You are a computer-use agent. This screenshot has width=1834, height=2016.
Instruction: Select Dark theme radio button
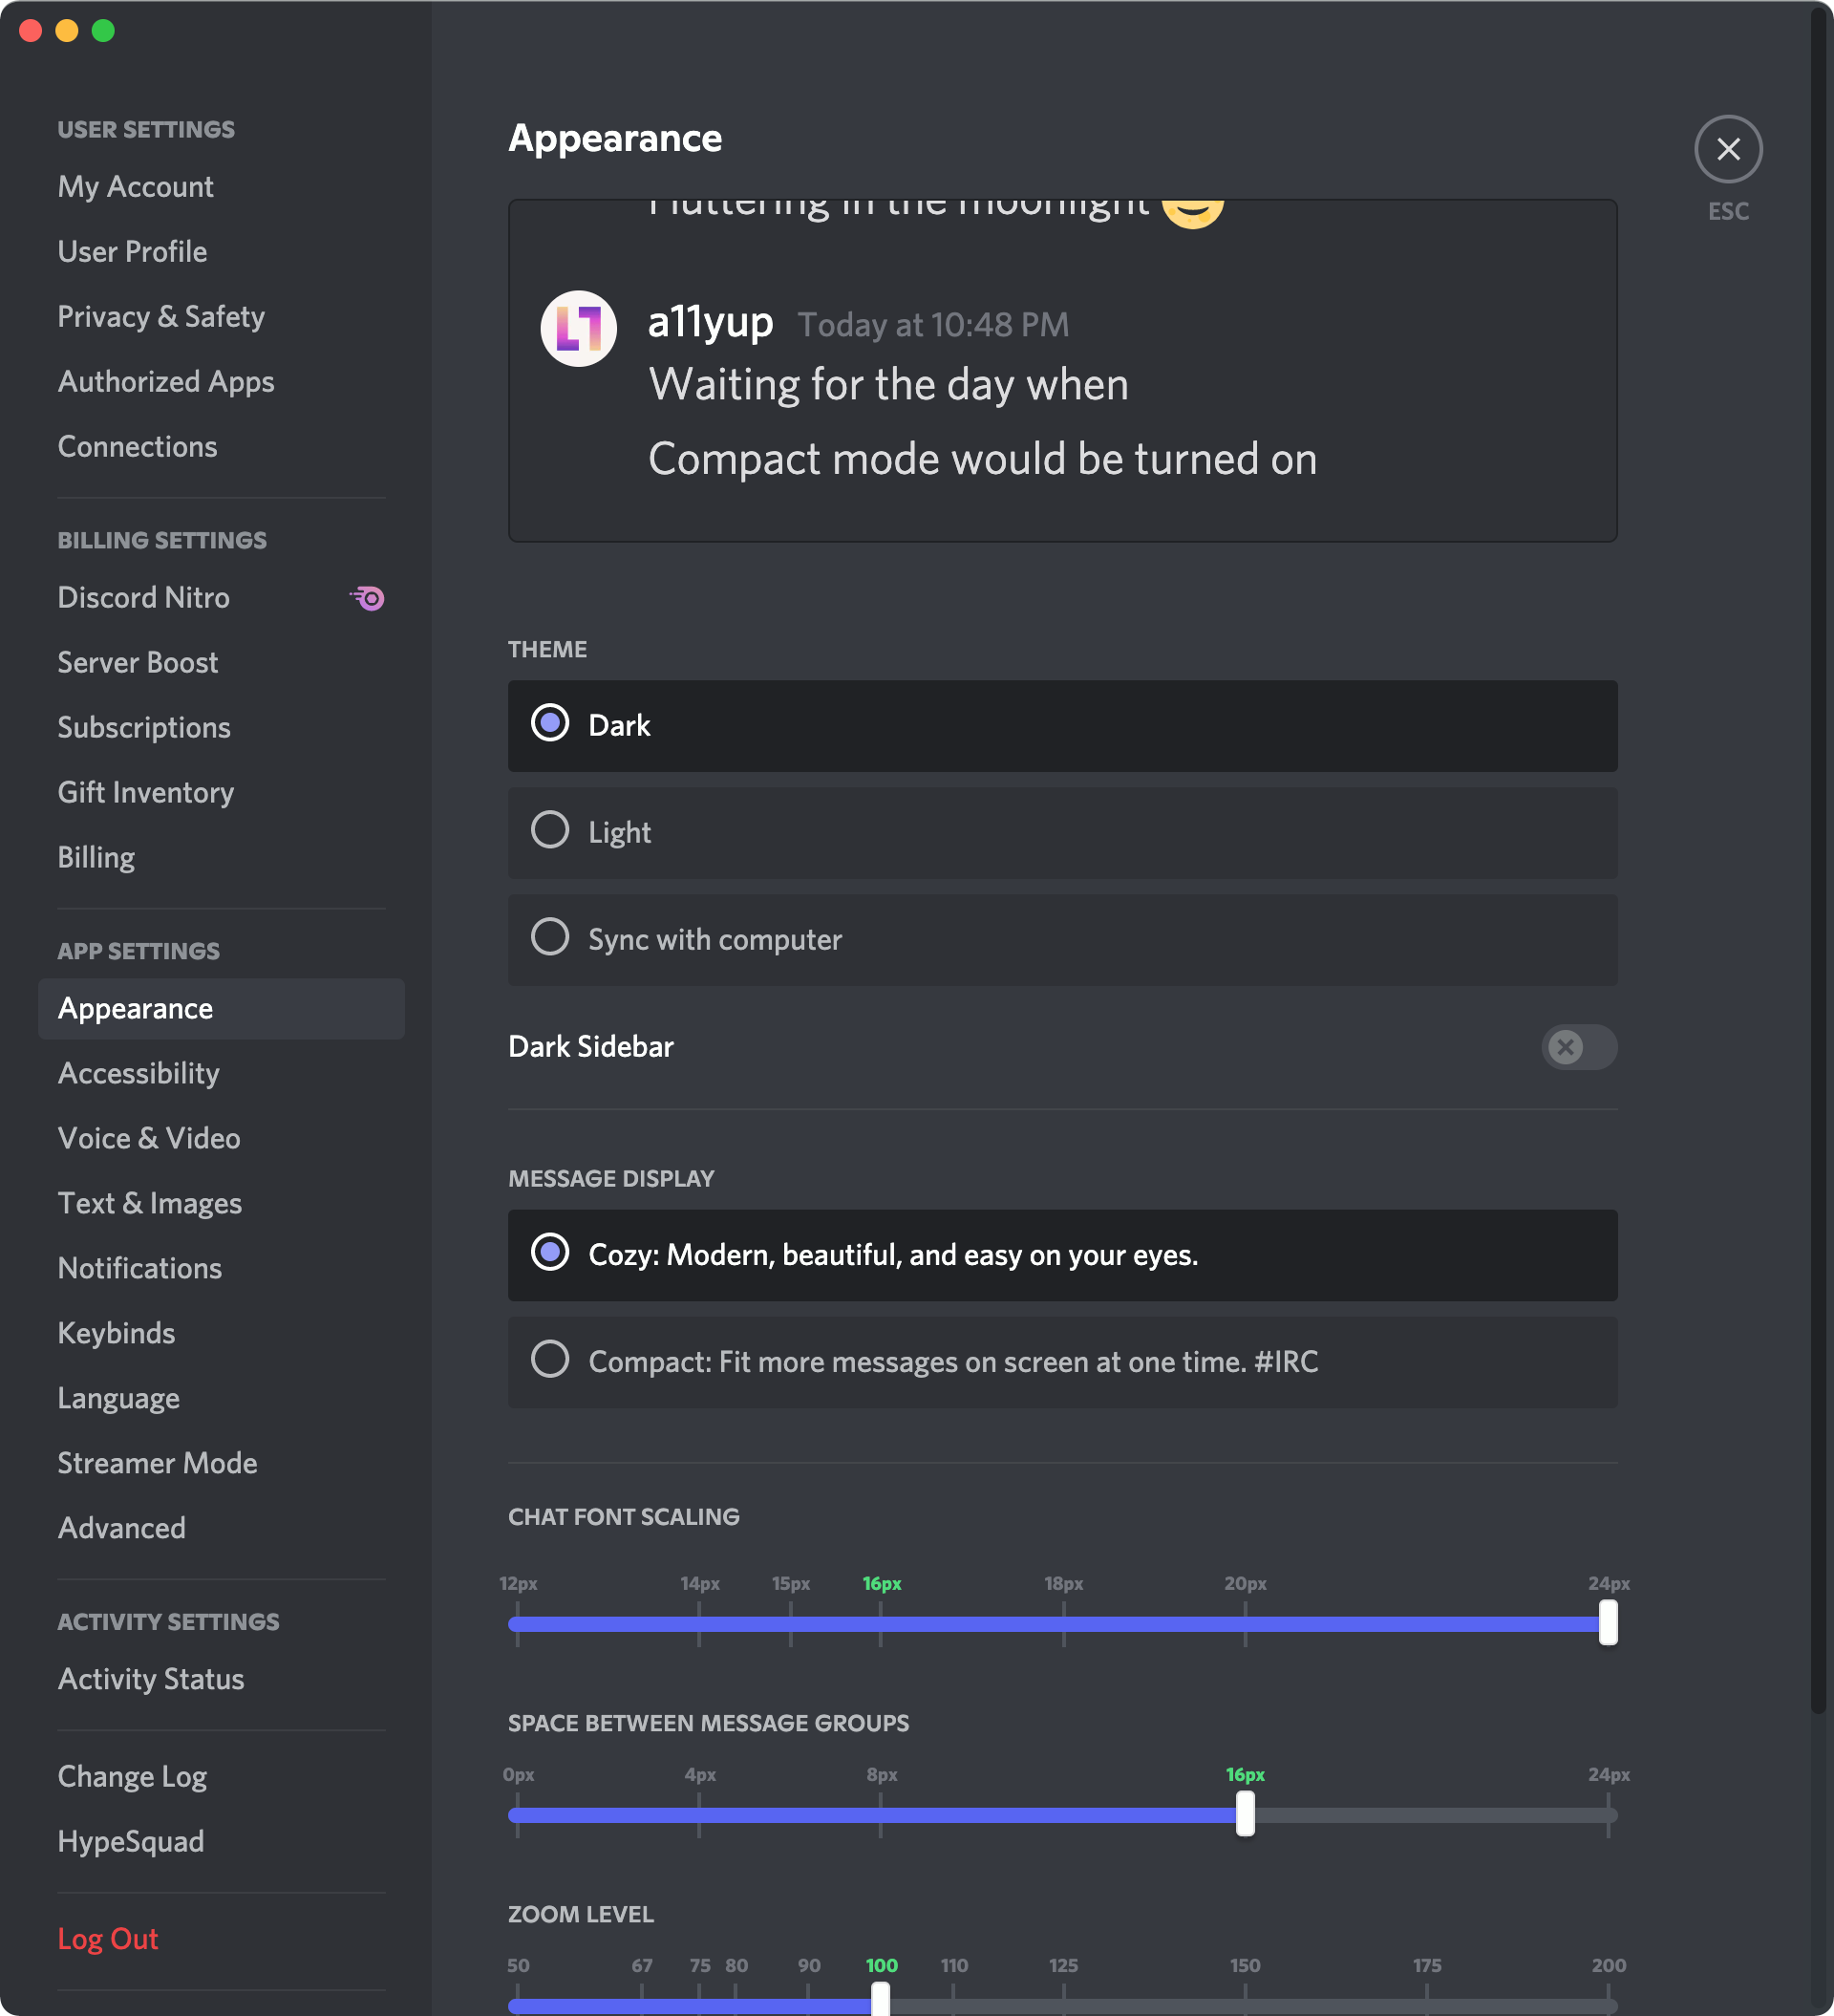[x=549, y=723]
